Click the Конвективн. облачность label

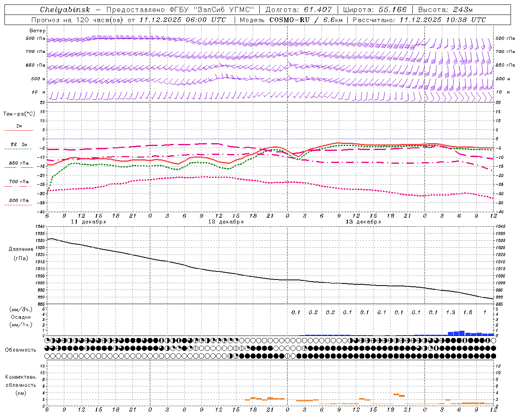(21, 385)
